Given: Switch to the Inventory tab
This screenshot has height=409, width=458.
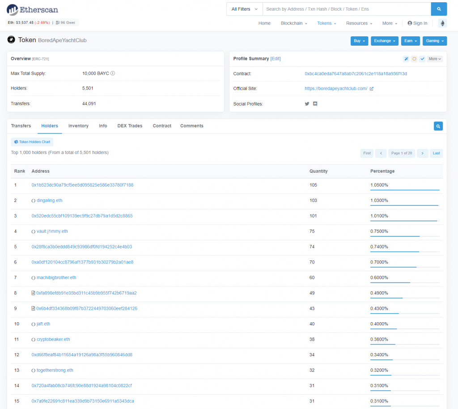Looking at the screenshot, I should tap(78, 126).
